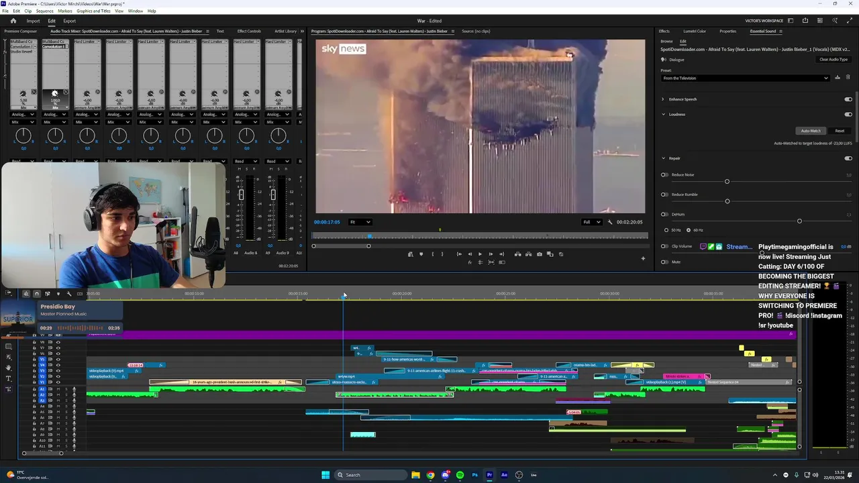This screenshot has height=483, width=859.
Task: Collapse the Loudness section
Action: 663,114
